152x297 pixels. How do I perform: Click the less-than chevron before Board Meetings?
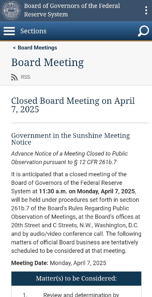pos(14,48)
